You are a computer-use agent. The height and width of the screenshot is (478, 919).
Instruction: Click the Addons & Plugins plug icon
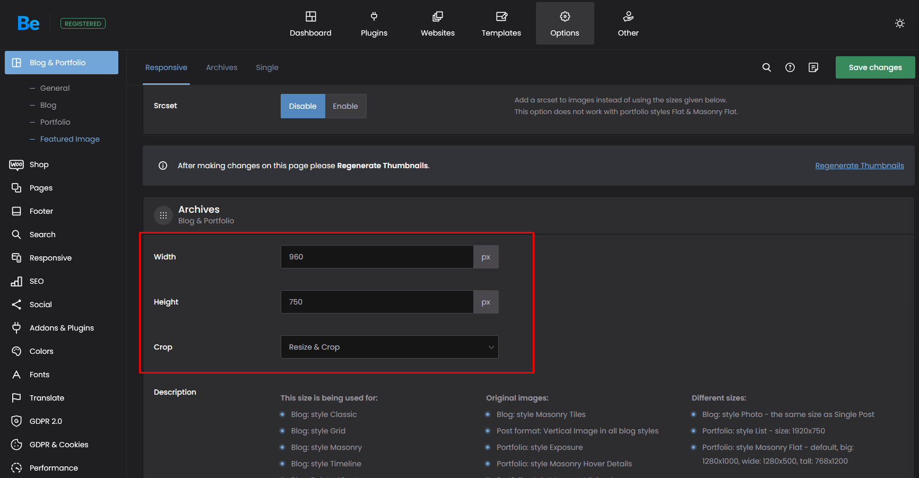[x=16, y=328]
